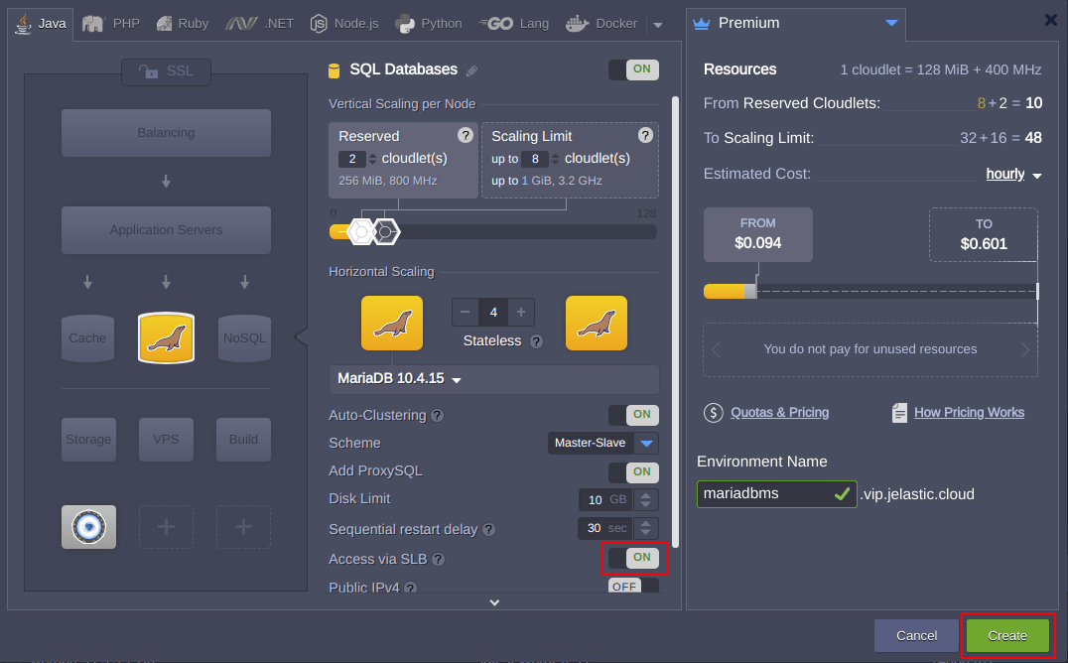The width and height of the screenshot is (1068, 663).
Task: Select the Python language tab
Action: (429, 23)
